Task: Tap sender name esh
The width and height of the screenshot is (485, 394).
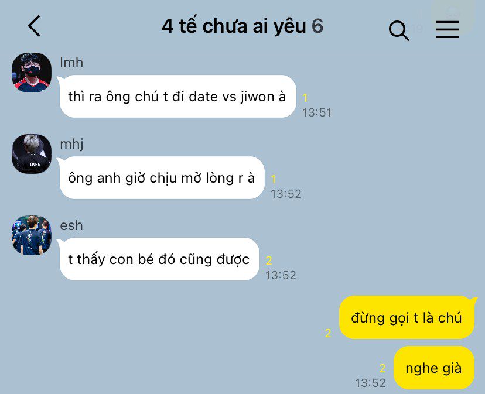Action: [71, 225]
